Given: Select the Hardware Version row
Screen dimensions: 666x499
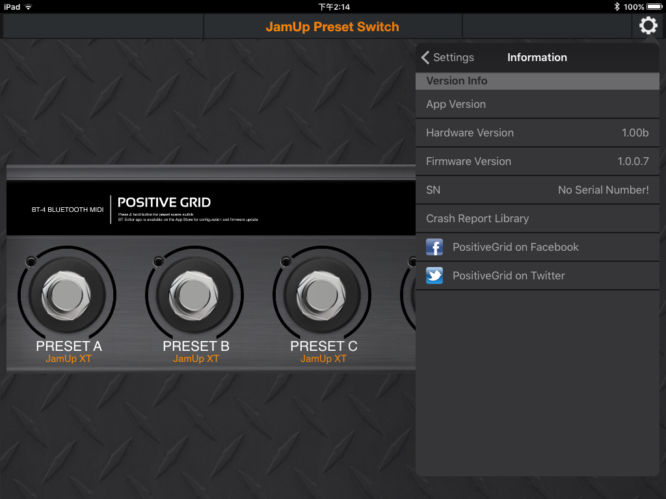Looking at the screenshot, I should click(537, 133).
